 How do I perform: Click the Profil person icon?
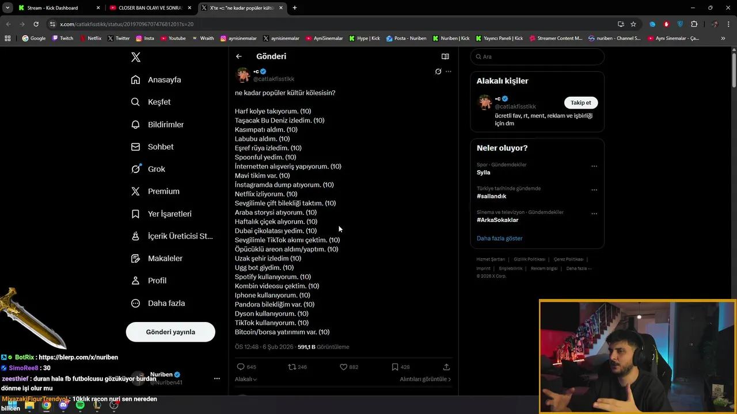click(x=135, y=281)
